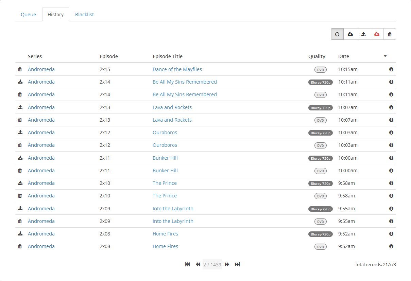Advance to the next history page
The height and width of the screenshot is (281, 411).
227,264
